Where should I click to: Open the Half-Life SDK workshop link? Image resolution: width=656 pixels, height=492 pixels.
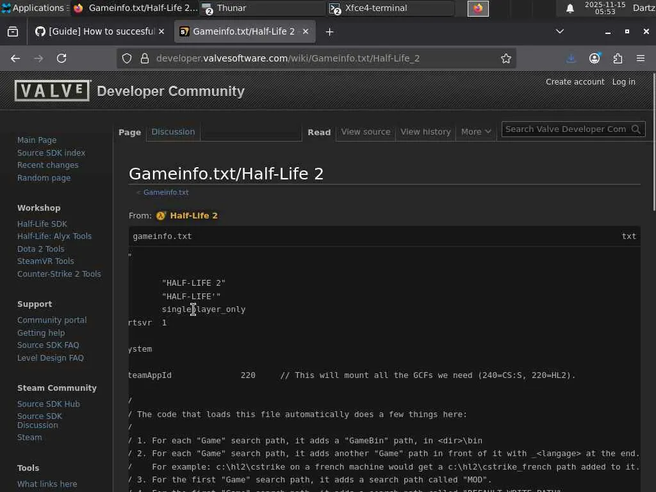(x=42, y=224)
